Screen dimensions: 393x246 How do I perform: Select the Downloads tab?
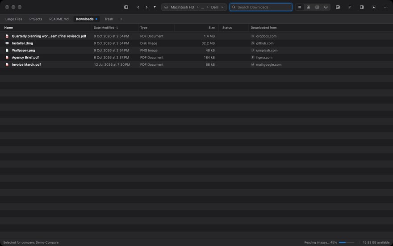click(x=86, y=19)
